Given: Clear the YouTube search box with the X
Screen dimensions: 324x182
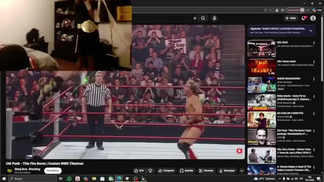Looking at the screenshot, I should 195,18.
